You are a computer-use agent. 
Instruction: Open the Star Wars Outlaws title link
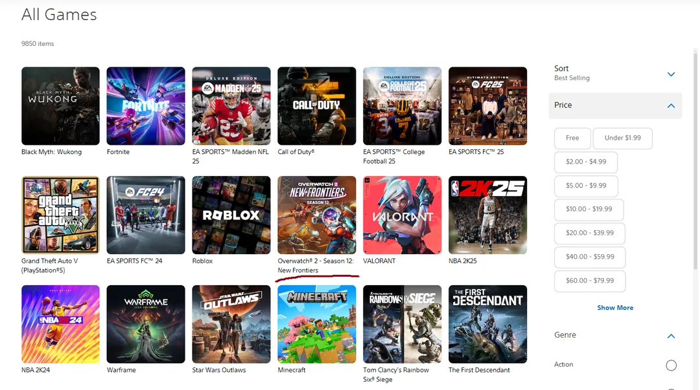(x=219, y=370)
